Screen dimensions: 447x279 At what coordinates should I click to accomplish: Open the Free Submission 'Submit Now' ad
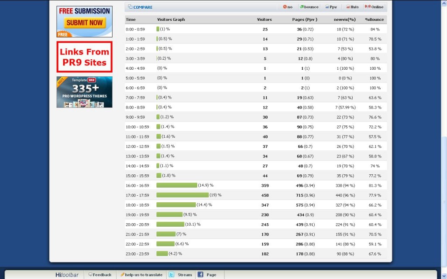pyautogui.click(x=84, y=22)
